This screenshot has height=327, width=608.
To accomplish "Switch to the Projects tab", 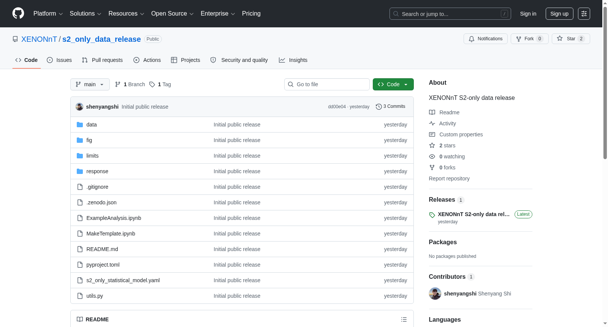I will point(185,60).
